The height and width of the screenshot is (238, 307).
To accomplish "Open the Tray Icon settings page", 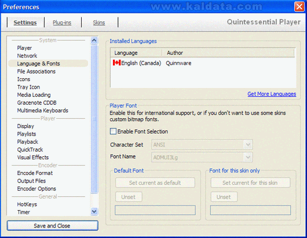I will (x=28, y=87).
